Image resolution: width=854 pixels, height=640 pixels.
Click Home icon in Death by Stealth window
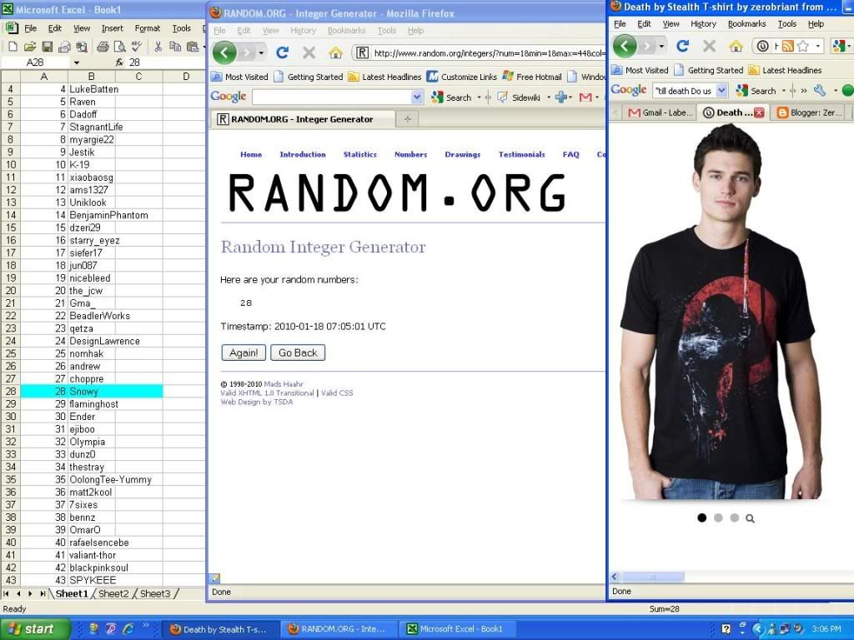tap(736, 47)
